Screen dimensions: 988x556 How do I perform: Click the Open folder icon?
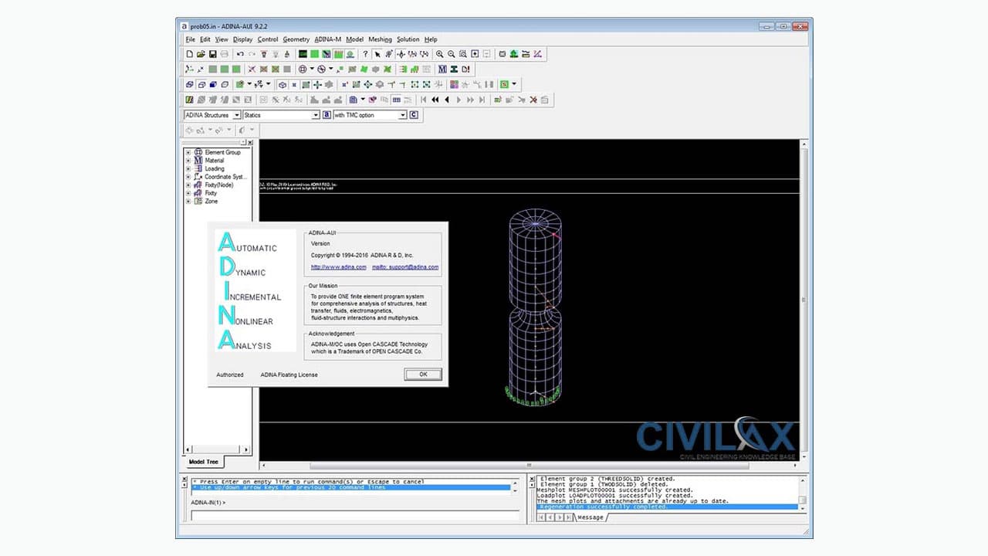click(x=201, y=54)
